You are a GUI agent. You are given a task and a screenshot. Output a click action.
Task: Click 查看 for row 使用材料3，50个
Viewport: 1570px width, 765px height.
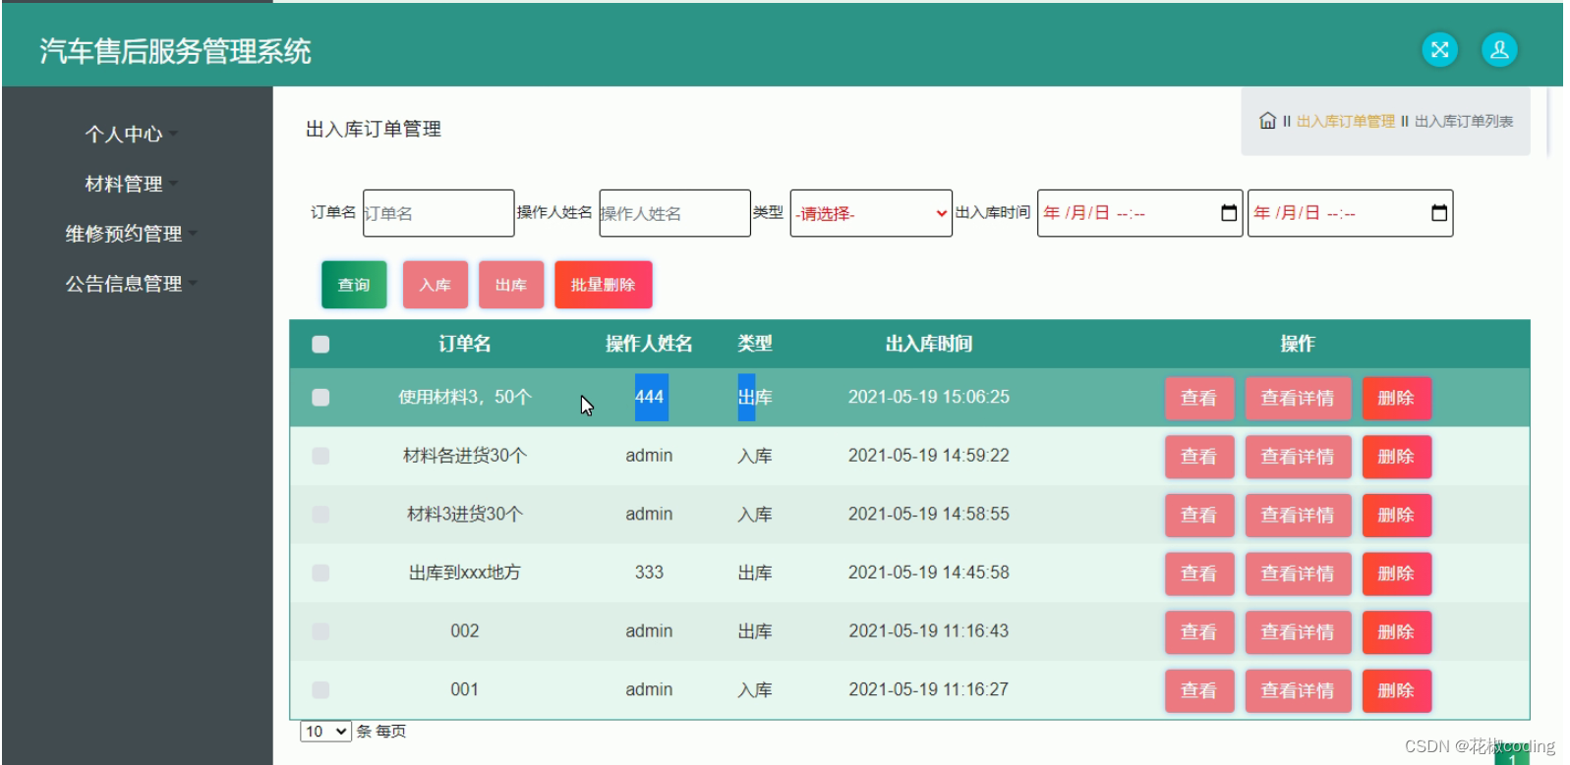[1198, 398]
